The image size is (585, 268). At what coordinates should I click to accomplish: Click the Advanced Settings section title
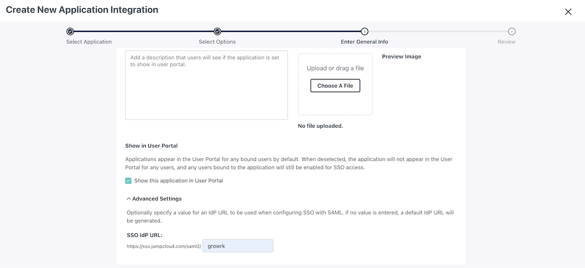157,199
